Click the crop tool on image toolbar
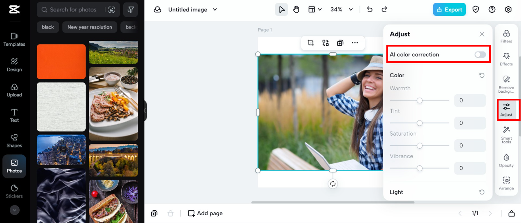This screenshot has width=521, height=223. coord(311,43)
